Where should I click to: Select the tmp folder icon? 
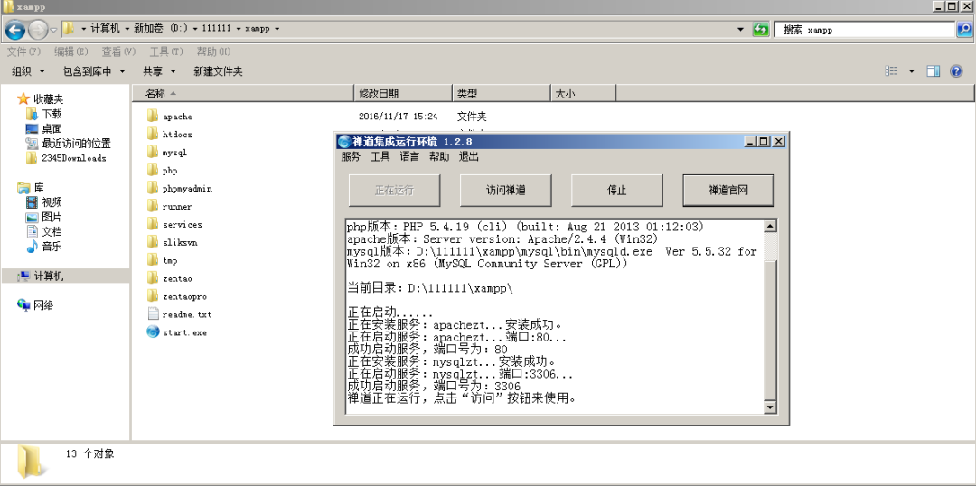point(153,260)
